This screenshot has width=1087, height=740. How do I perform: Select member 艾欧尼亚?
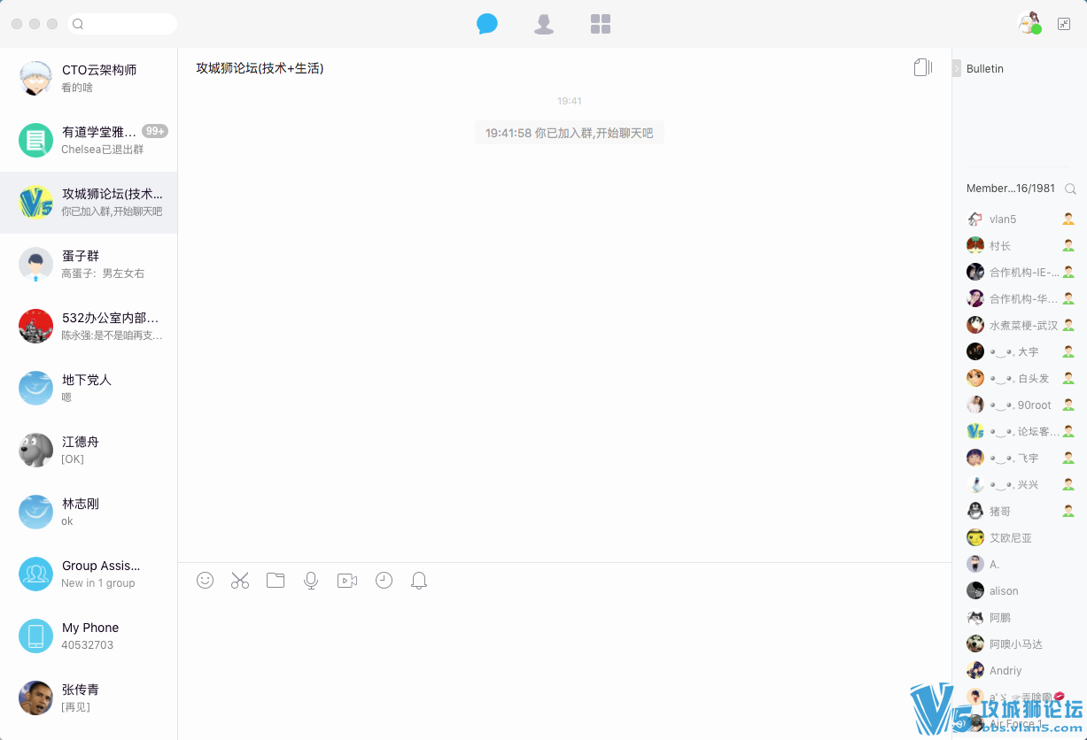coord(1020,537)
